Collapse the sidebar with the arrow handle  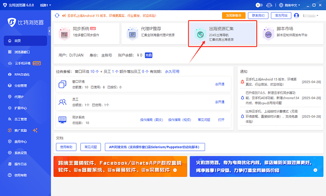pyautogui.click(x=49, y=31)
